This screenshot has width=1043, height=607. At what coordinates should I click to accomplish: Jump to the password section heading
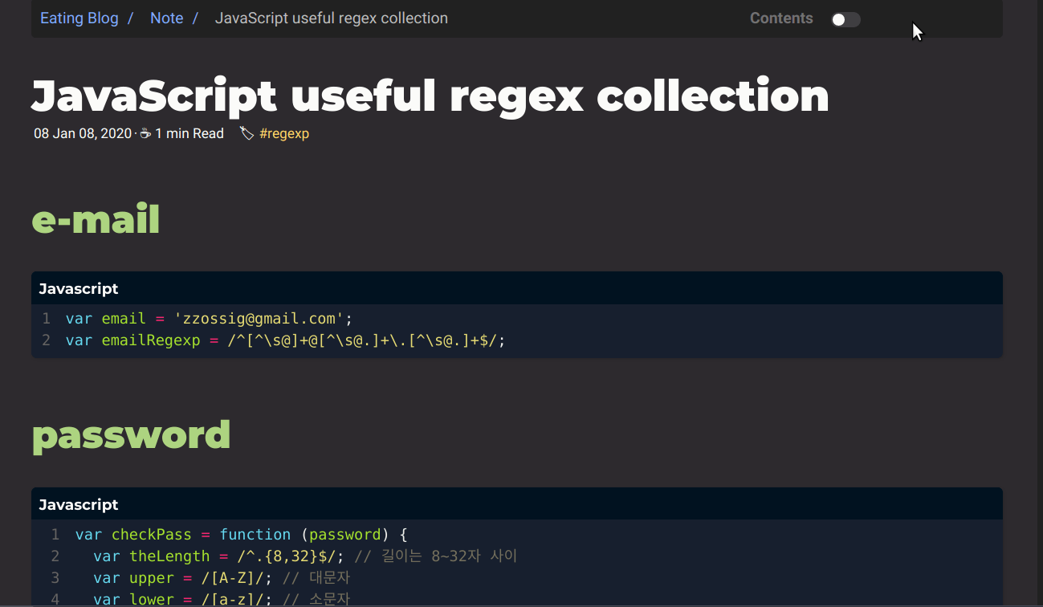pos(131,435)
